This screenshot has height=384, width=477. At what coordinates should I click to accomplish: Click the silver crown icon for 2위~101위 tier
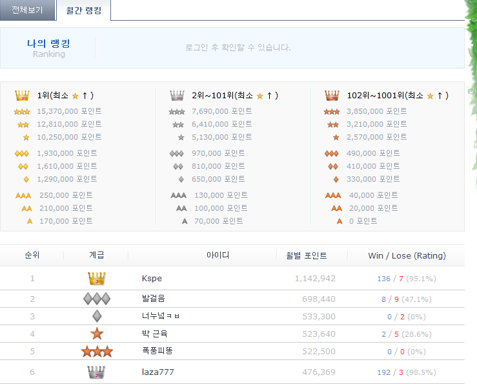[178, 96]
